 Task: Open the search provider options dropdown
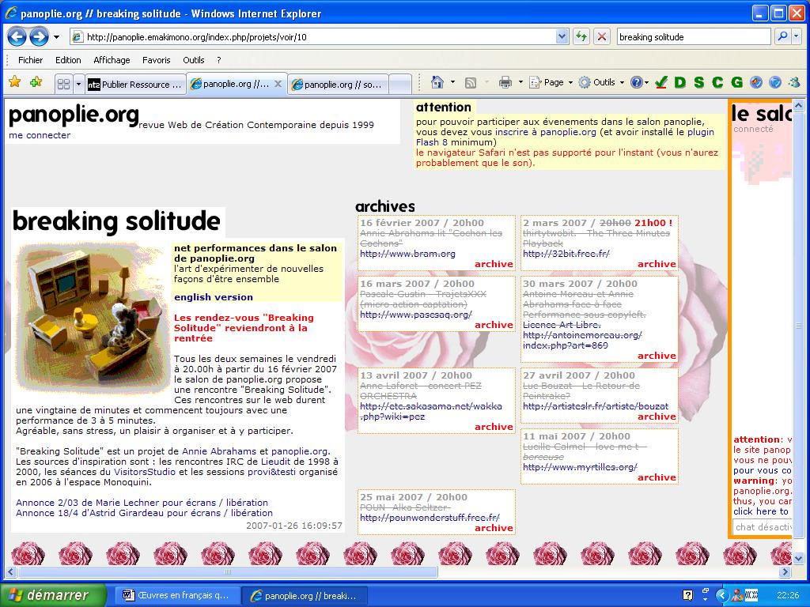797,36
